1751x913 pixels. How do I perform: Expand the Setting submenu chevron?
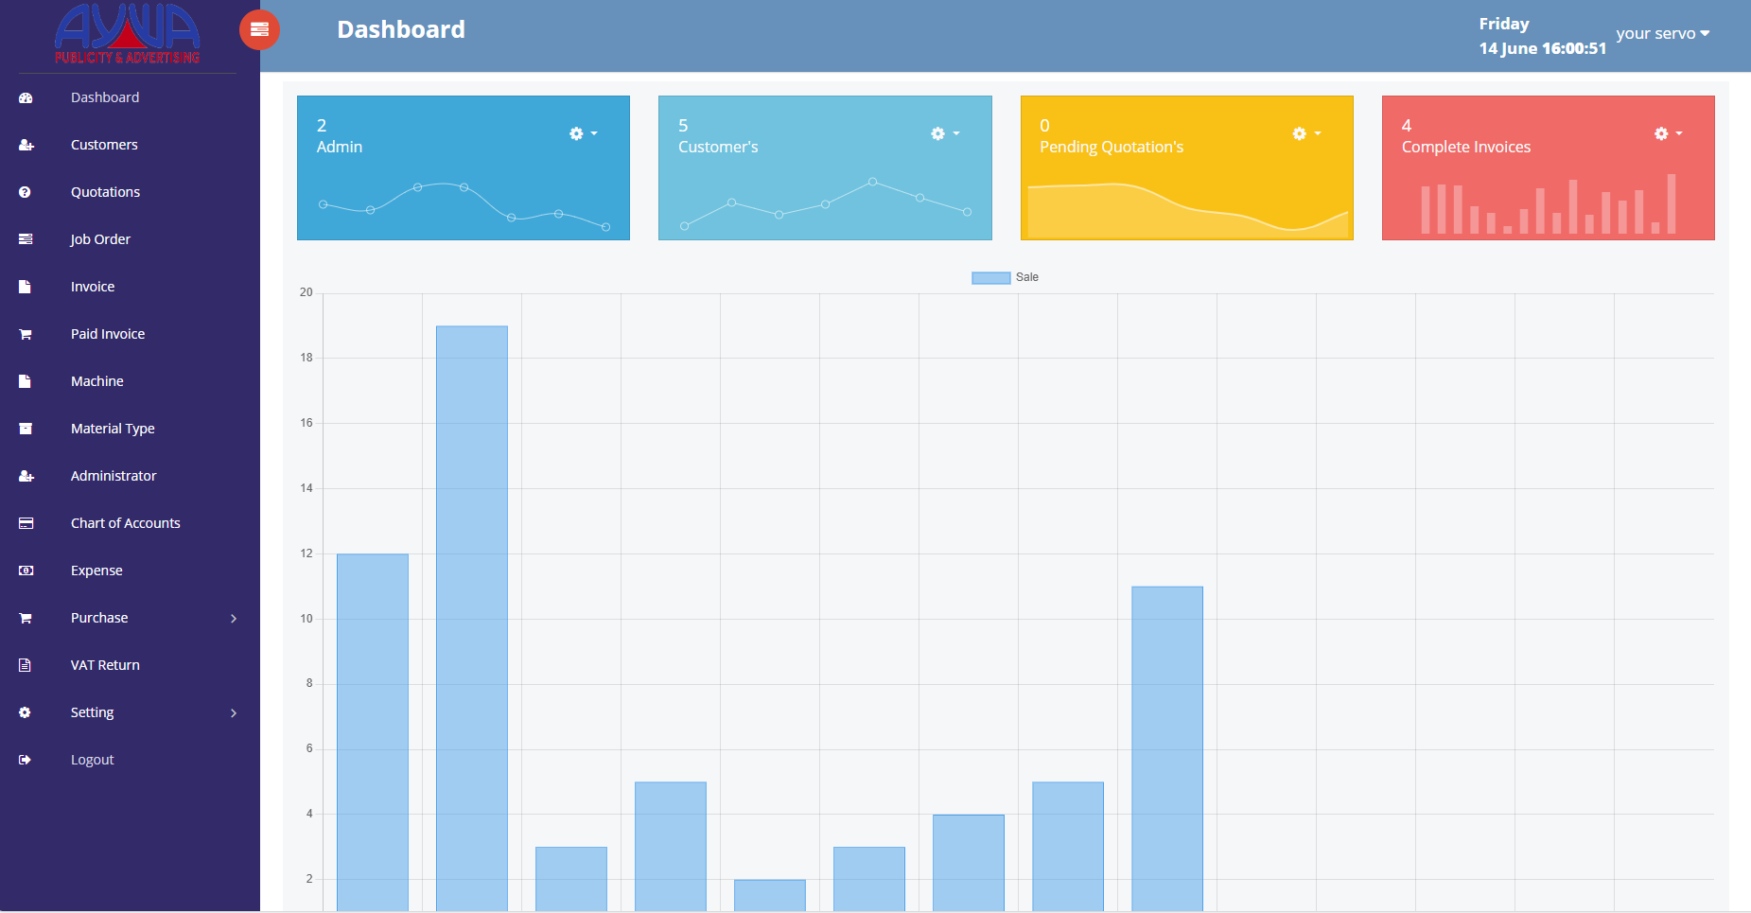[x=234, y=712]
